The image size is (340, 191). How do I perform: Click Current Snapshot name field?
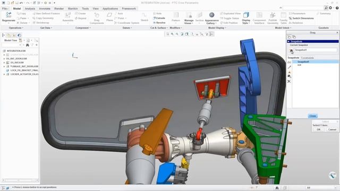316,50
